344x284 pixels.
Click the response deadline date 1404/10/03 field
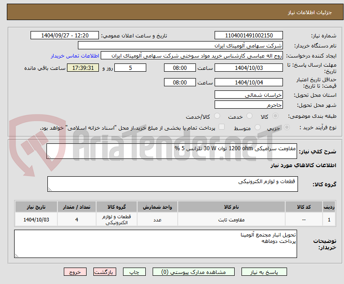(x=249, y=68)
